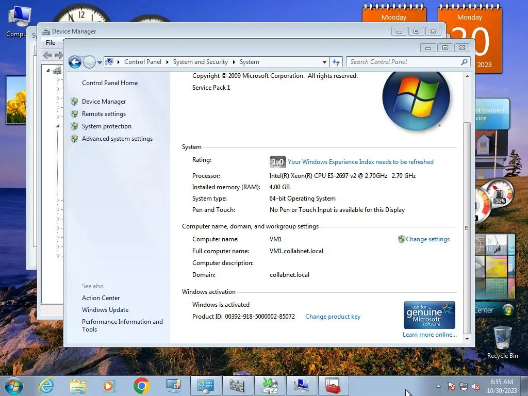Click the monitor personalization taskbar icon
The image size is (528, 396).
click(174, 386)
